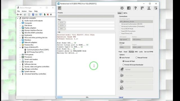Screen dimensions: 180x101
Task: Open the hamburger menu in Pandora tool
Action: point(60,8)
